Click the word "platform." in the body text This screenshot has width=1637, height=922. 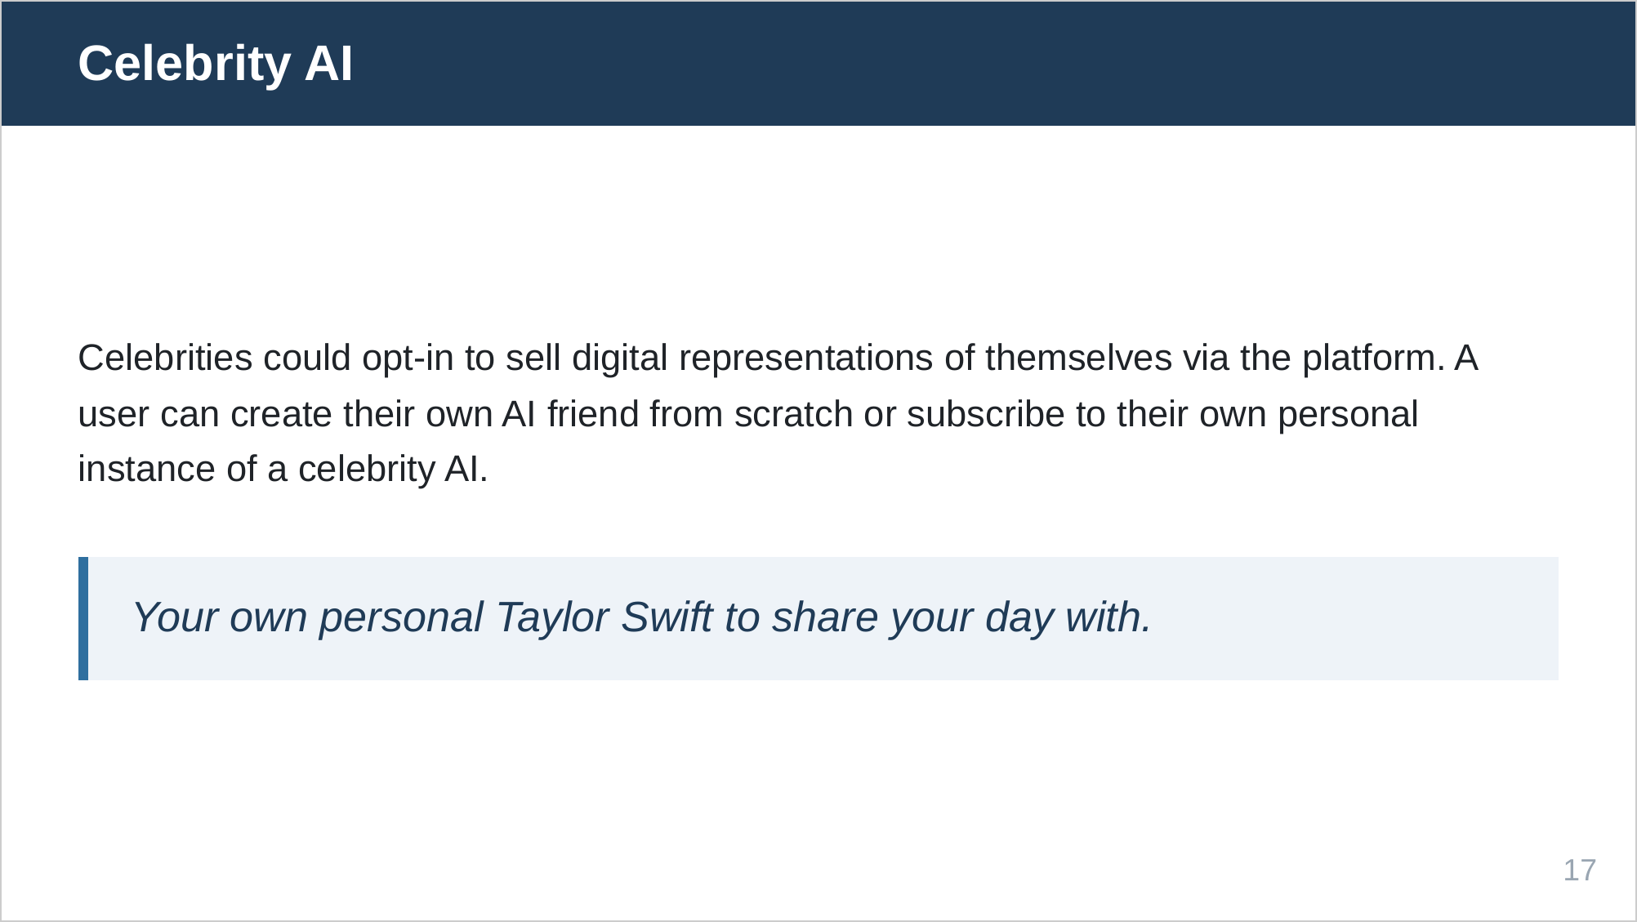(x=1373, y=359)
